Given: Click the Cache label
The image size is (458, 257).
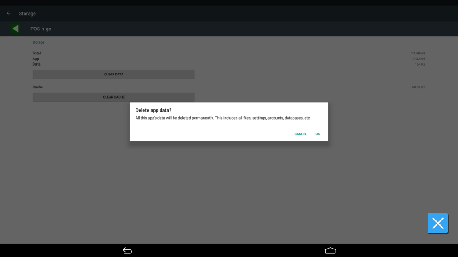Looking at the screenshot, I should pyautogui.click(x=38, y=87).
